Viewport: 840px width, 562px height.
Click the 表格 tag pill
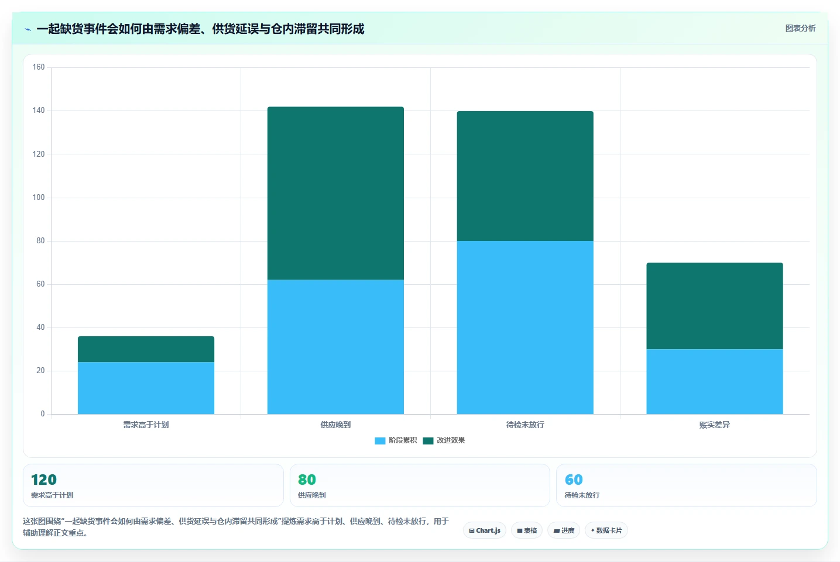click(x=527, y=530)
